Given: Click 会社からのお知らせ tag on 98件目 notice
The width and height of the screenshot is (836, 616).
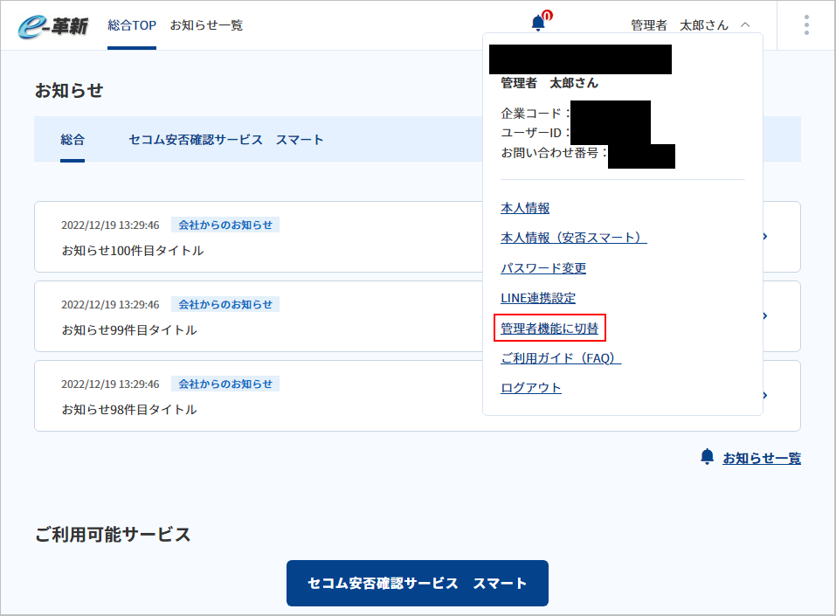Looking at the screenshot, I should (x=225, y=384).
